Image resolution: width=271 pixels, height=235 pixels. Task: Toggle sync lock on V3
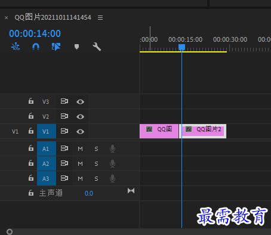(64, 101)
